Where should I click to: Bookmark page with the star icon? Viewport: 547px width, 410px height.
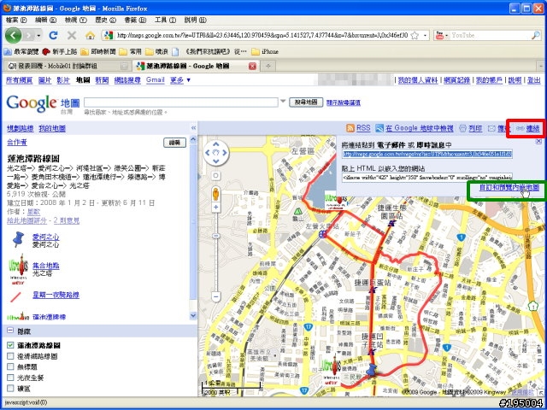[x=415, y=35]
